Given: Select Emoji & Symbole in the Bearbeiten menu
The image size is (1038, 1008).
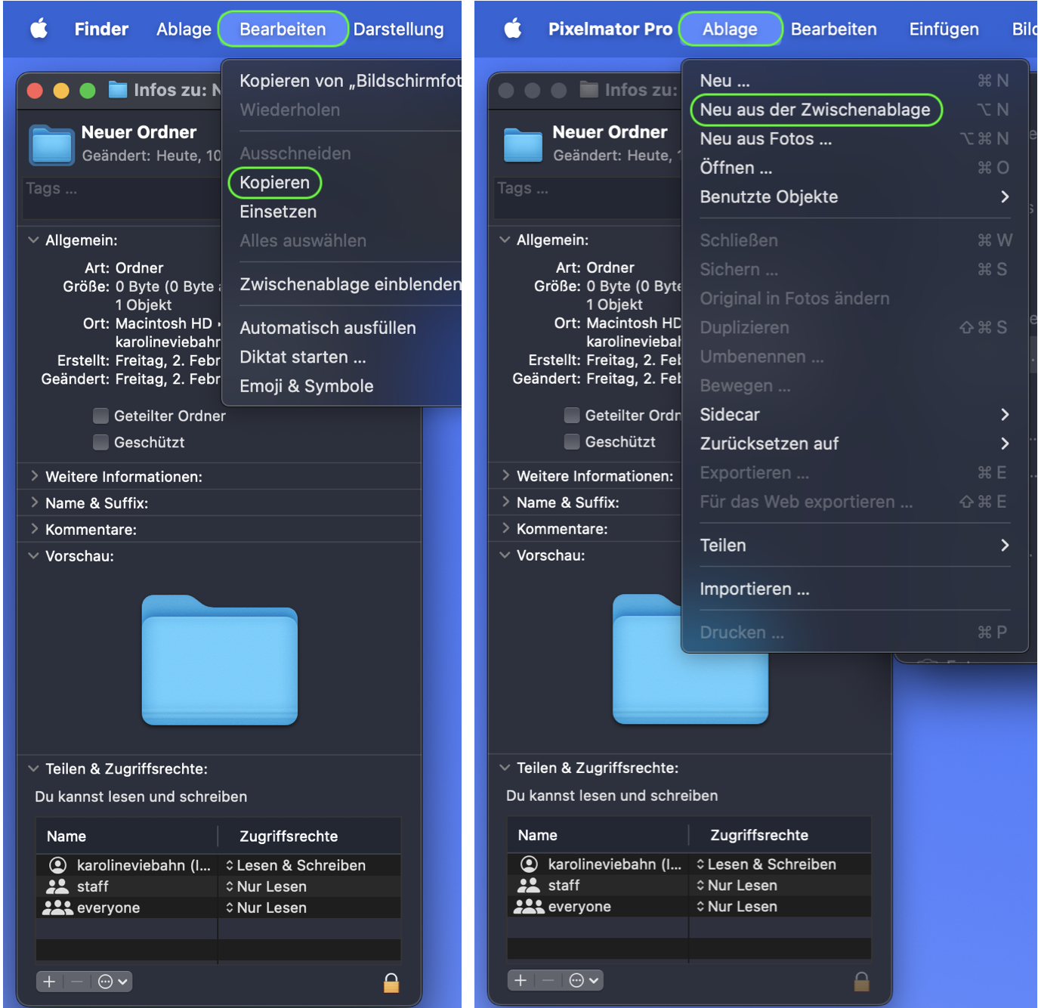Looking at the screenshot, I should [x=307, y=386].
